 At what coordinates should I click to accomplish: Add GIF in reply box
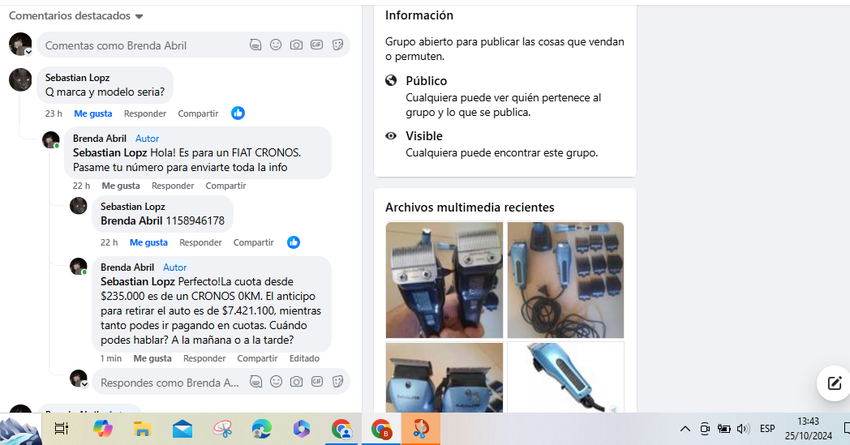(316, 382)
